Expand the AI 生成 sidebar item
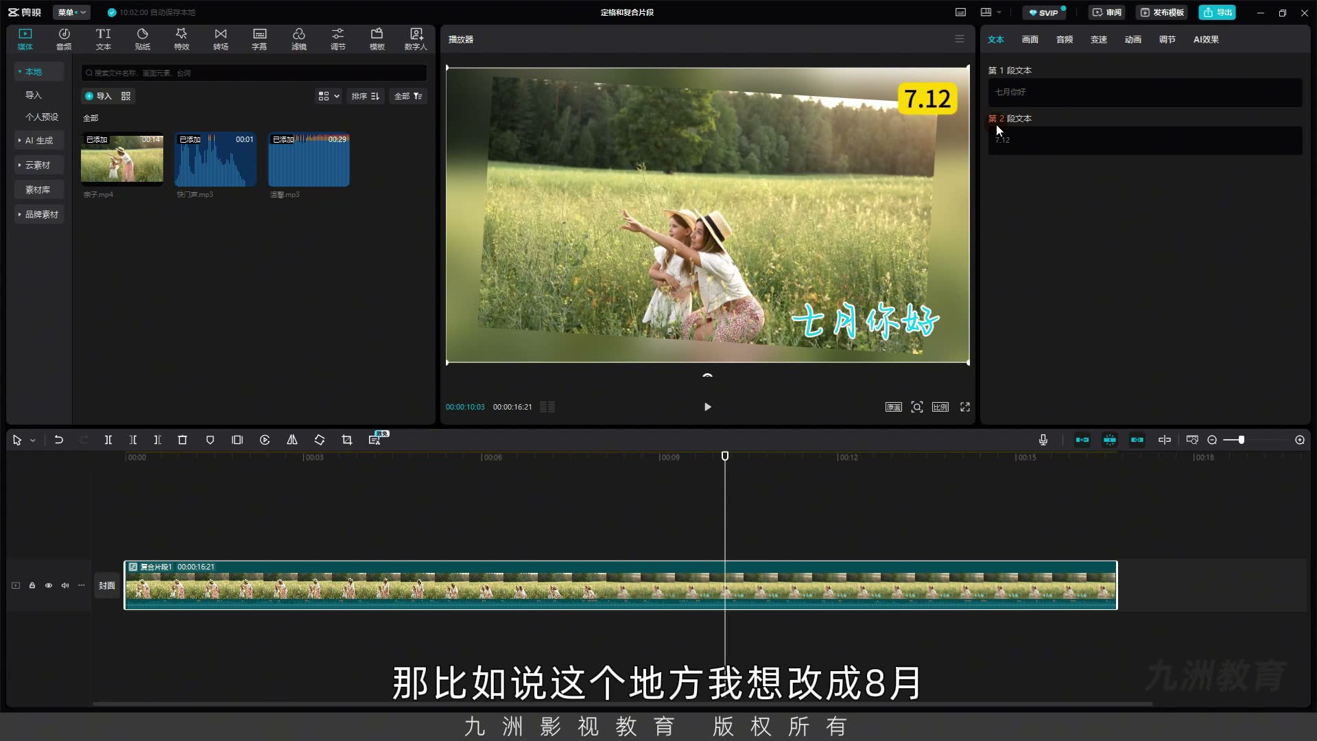The width and height of the screenshot is (1317, 741). click(39, 140)
